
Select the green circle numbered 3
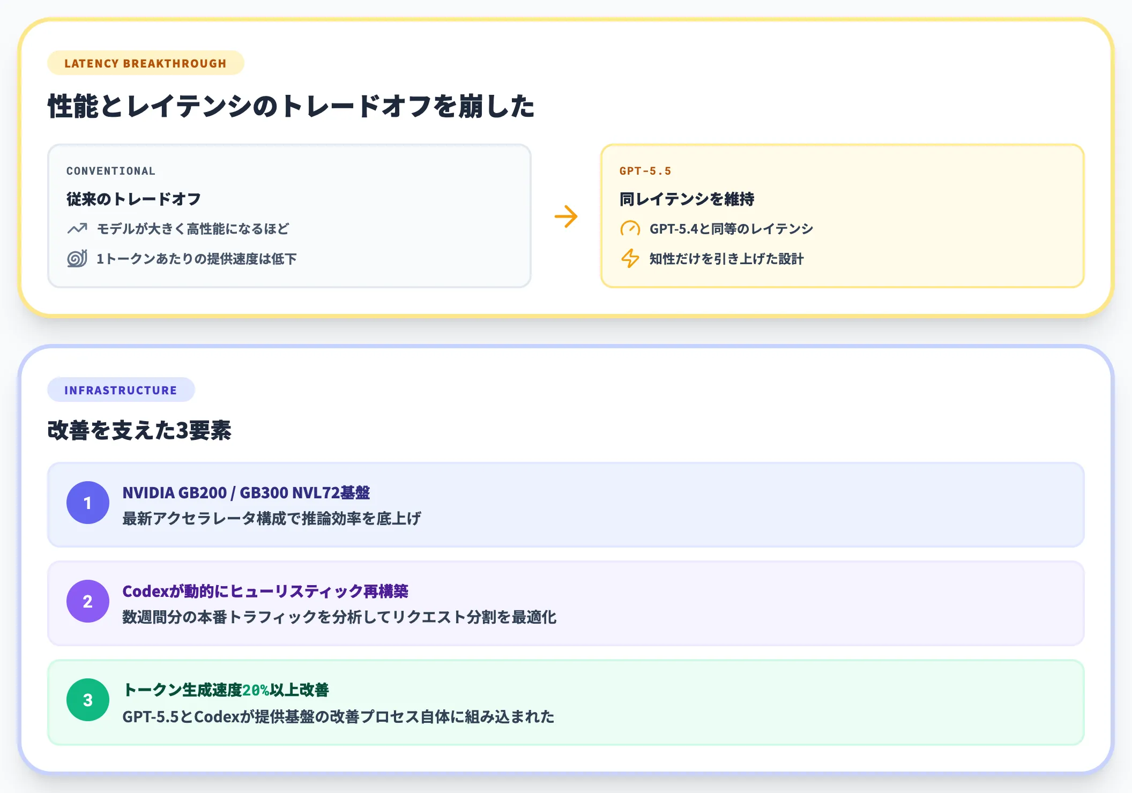click(87, 700)
